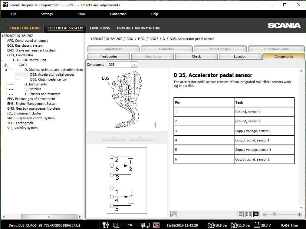The width and height of the screenshot is (306, 229).
Task: Click the brake circuit 2 pressure icon
Action: 234,225
